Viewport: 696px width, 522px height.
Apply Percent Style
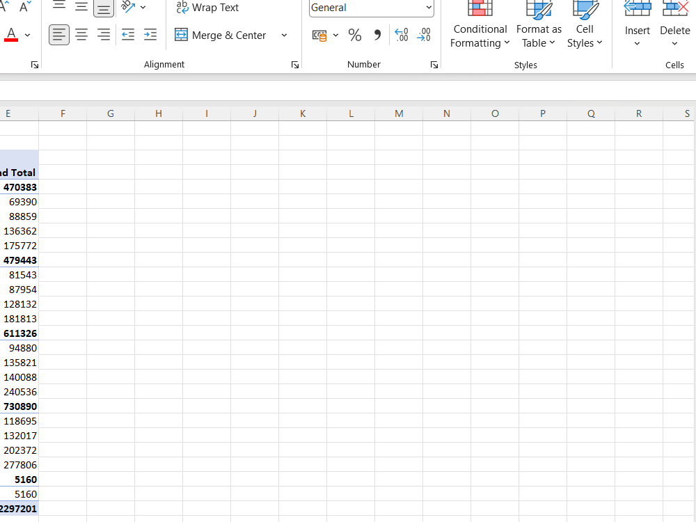tap(355, 35)
